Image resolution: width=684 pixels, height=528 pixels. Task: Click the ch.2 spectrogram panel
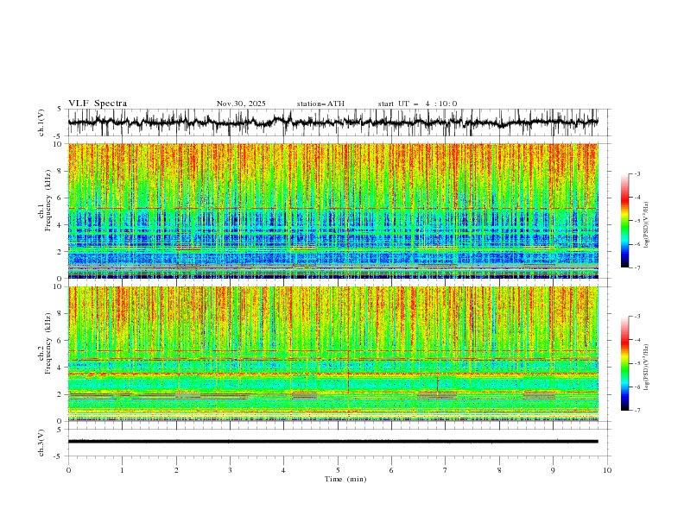(333, 354)
